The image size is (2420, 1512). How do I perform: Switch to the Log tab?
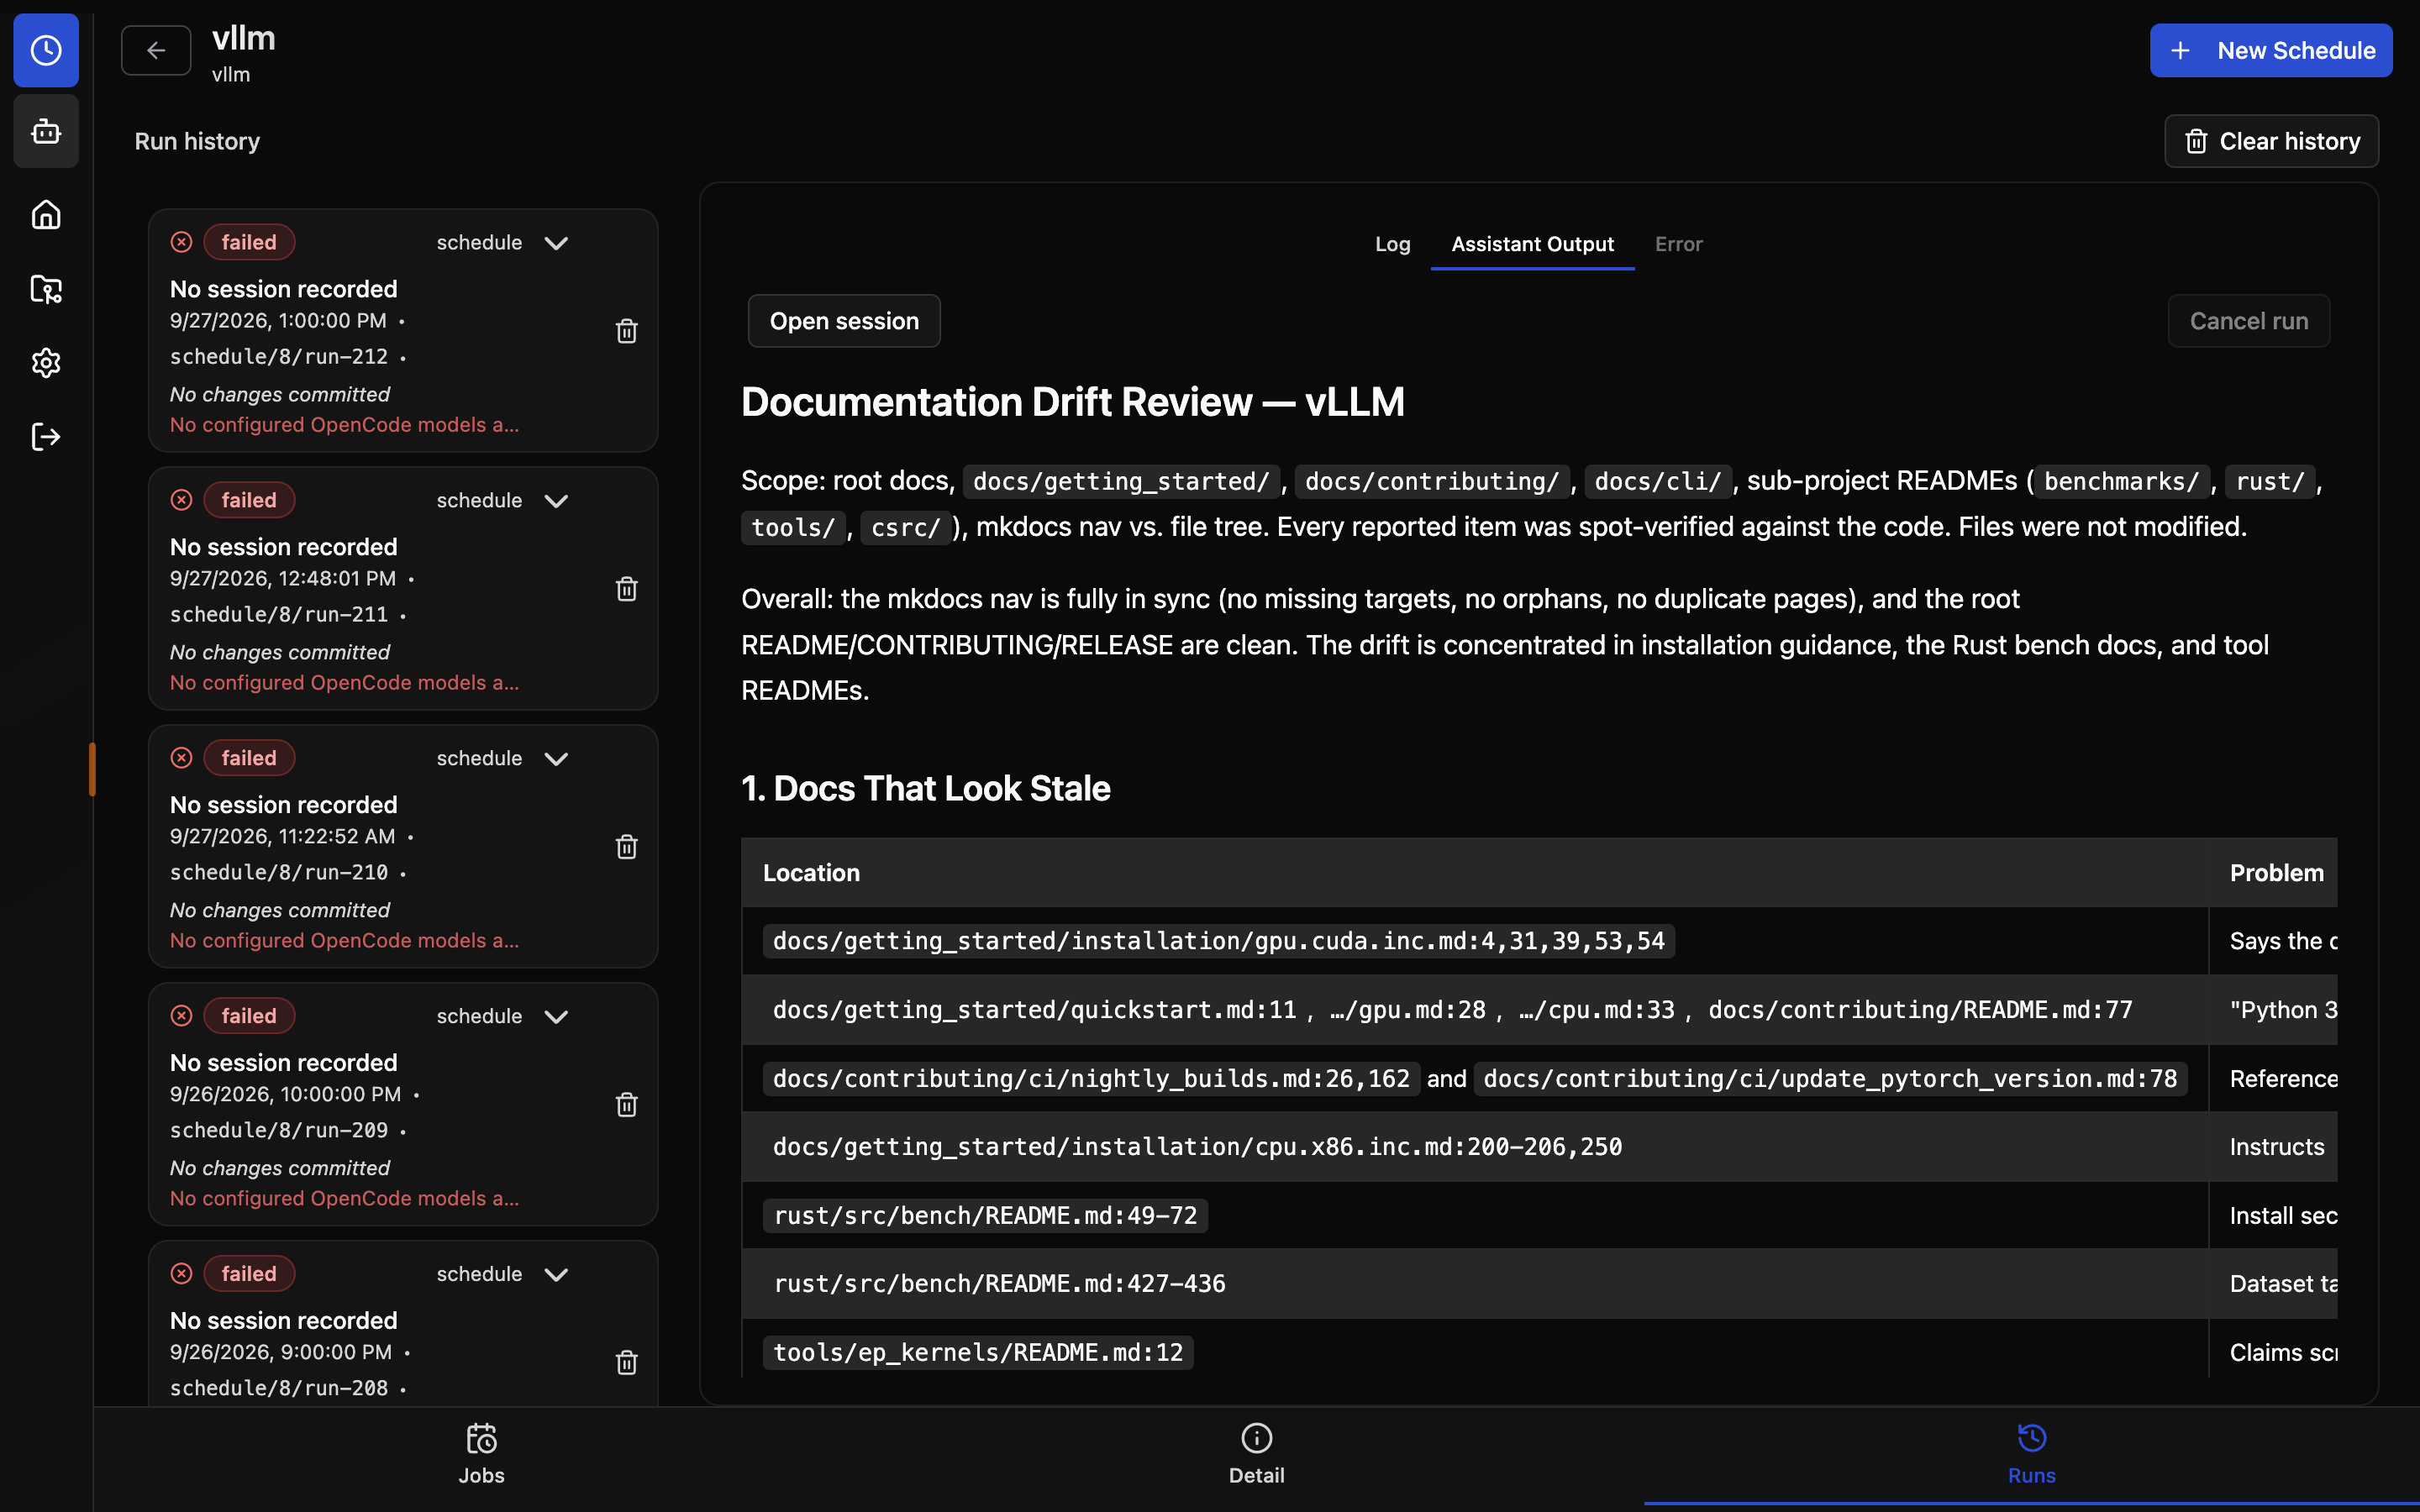(x=1392, y=244)
